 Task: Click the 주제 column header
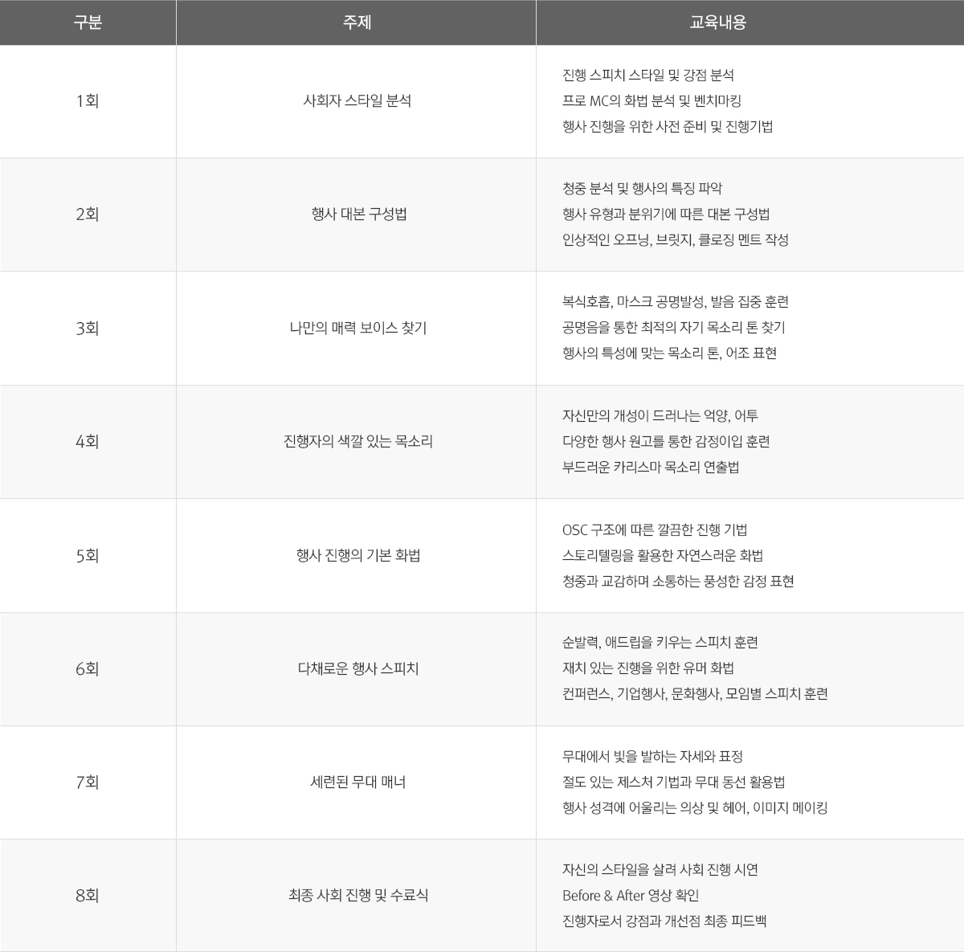tap(357, 22)
